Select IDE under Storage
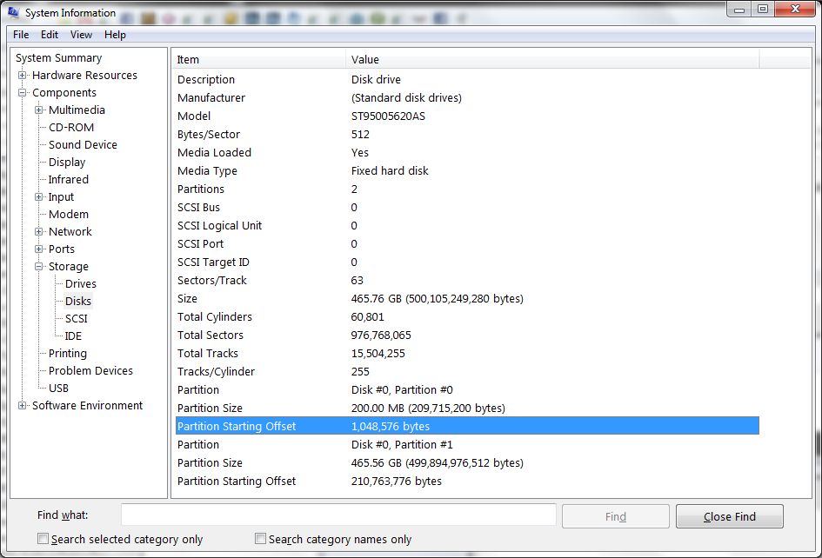The height and width of the screenshot is (558, 822). point(73,335)
